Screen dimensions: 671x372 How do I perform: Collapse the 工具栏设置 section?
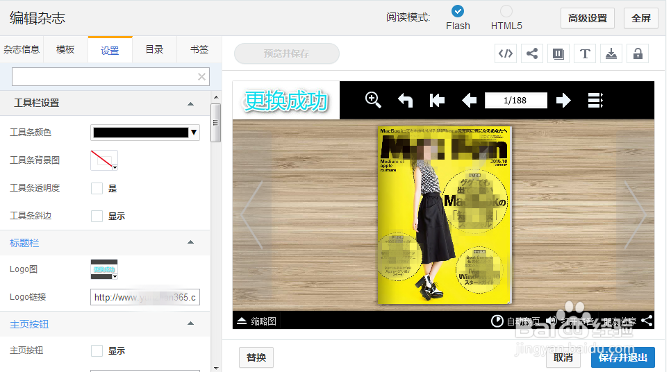(x=191, y=104)
